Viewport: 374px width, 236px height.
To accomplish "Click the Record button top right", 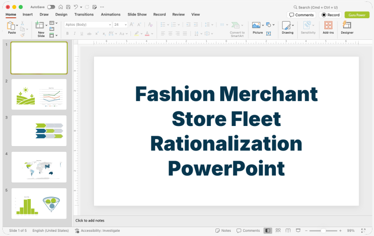I will click(331, 15).
